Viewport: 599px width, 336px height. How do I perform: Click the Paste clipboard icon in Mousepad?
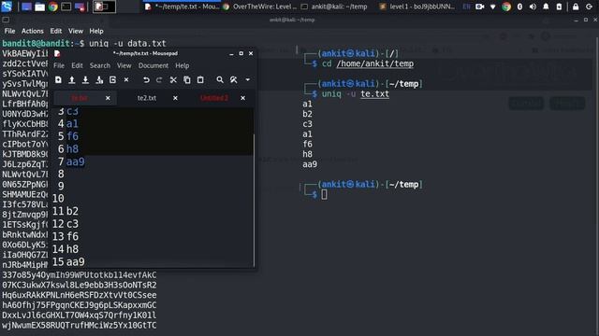click(x=200, y=79)
